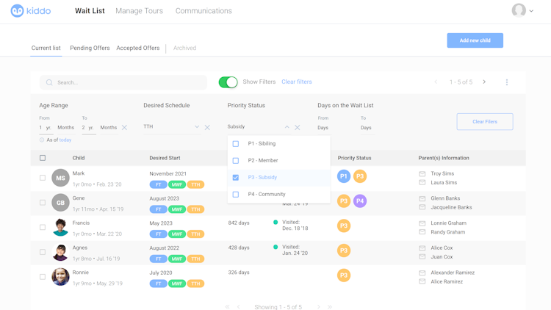Click Gene's P4 priority badge
The height and width of the screenshot is (310, 551).
point(360,201)
